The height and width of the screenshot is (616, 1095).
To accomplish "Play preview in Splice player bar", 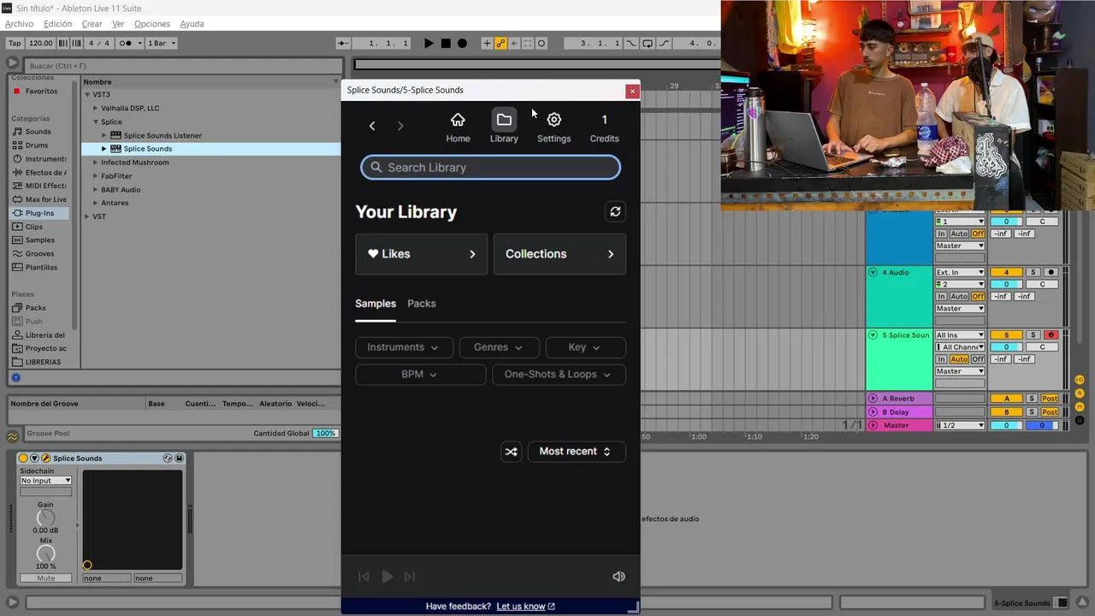I will 387,577.
